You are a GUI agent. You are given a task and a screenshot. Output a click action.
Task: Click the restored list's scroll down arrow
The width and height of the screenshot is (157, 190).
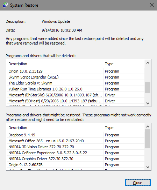pyautogui.click(x=148, y=167)
